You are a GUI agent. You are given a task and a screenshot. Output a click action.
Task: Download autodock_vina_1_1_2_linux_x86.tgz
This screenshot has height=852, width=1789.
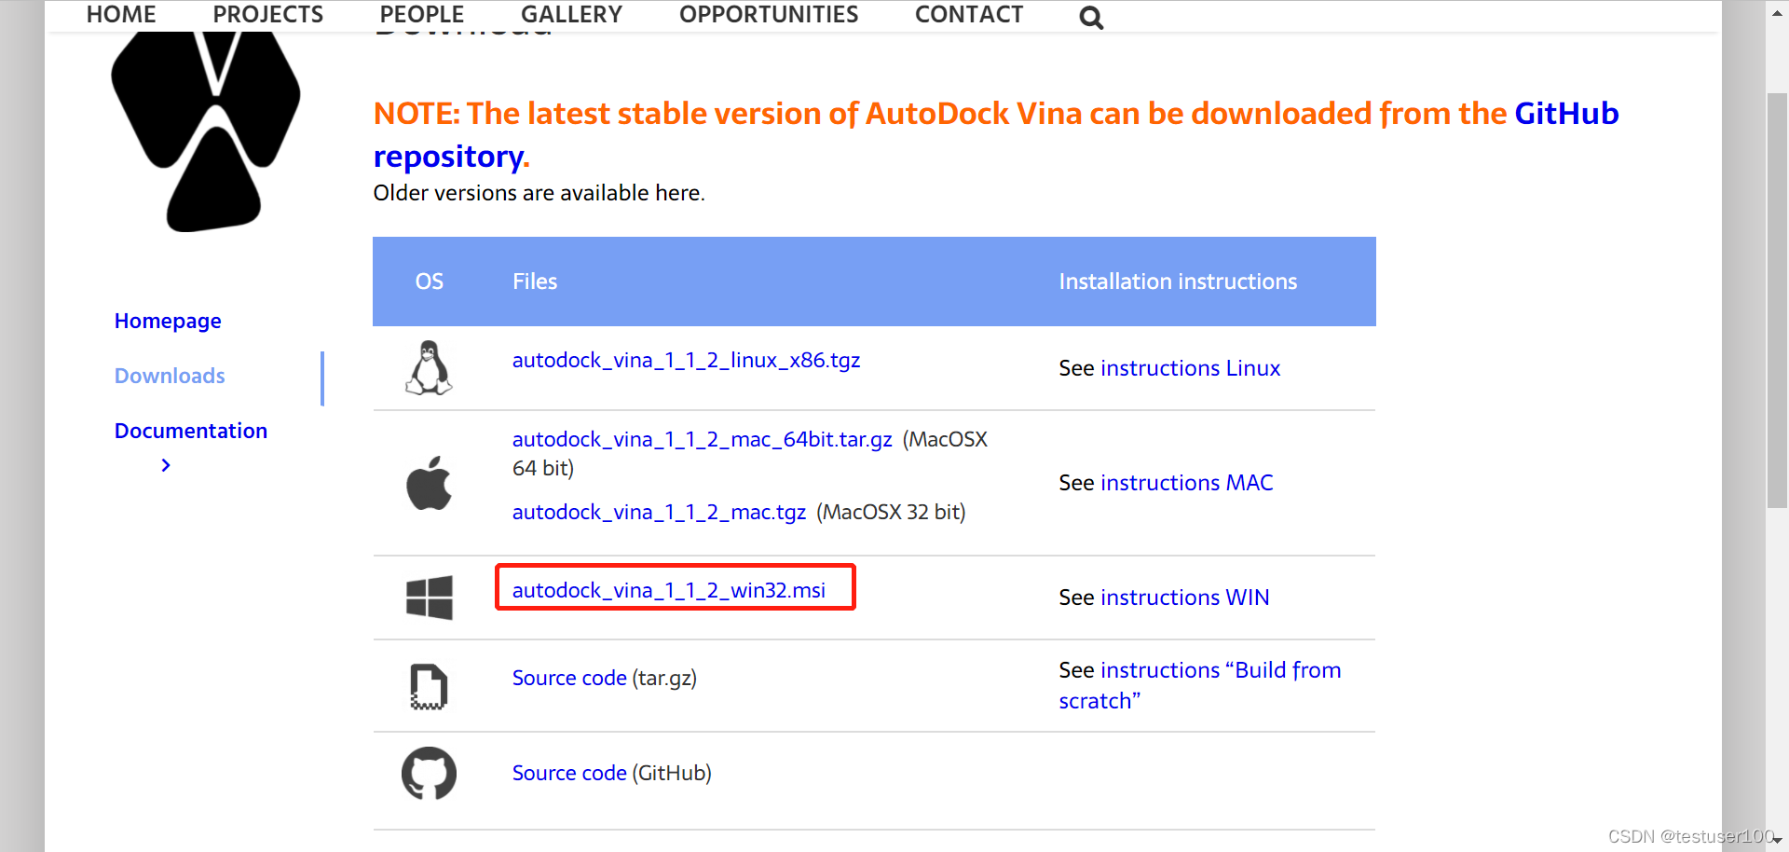pos(686,360)
